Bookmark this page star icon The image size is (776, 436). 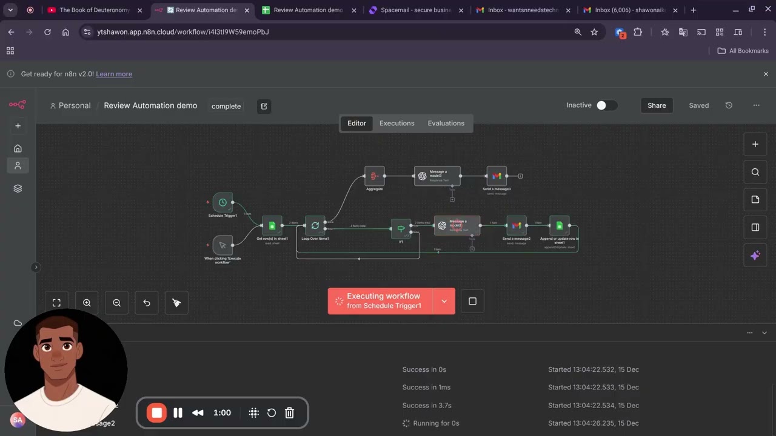[x=594, y=32]
